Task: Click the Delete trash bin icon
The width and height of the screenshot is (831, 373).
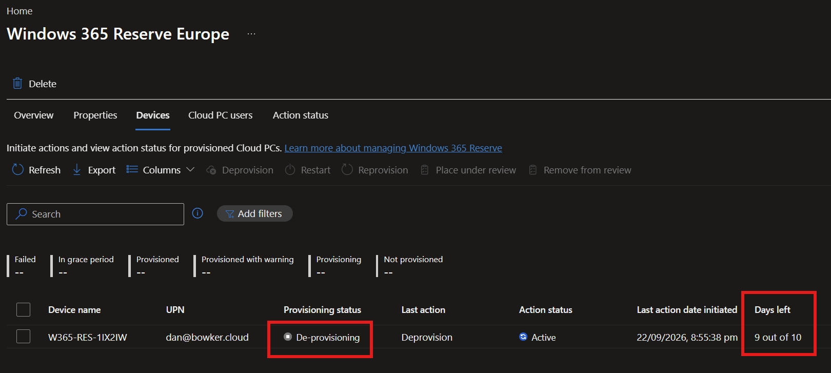Action: 17,83
